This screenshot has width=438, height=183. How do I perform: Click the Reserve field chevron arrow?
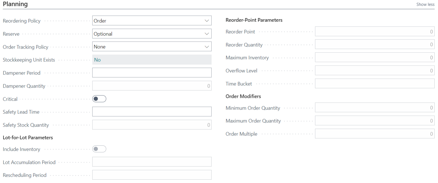pyautogui.click(x=207, y=33)
